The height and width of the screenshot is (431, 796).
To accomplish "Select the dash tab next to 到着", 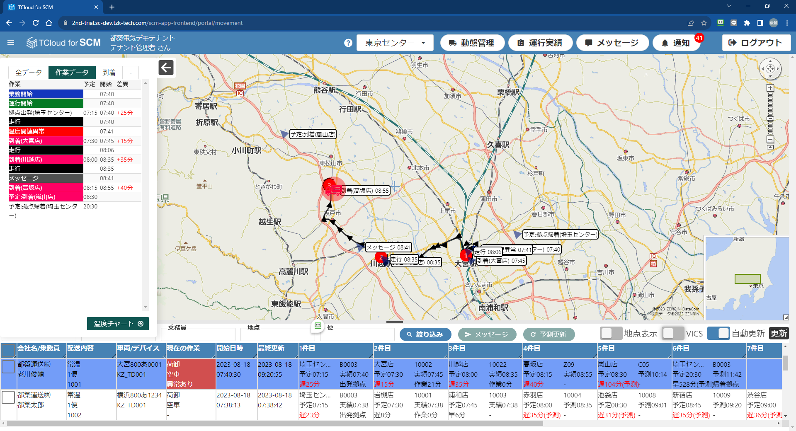I will (131, 73).
